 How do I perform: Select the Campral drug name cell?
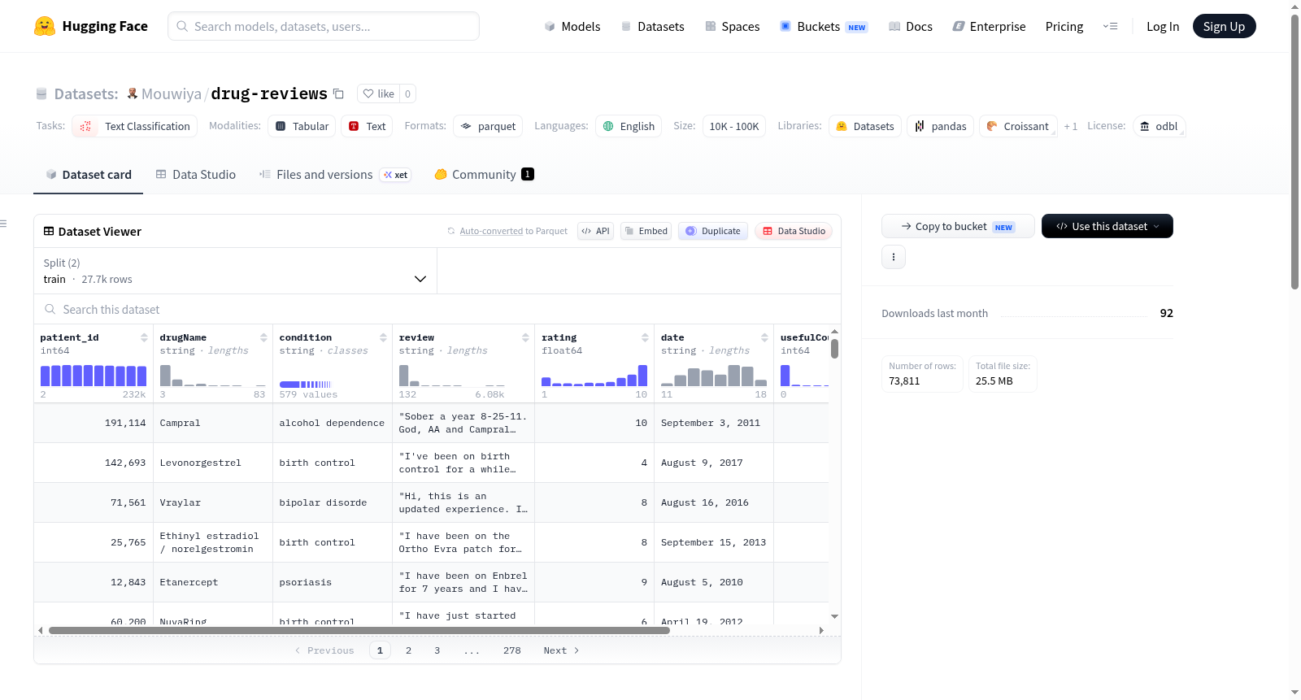tap(213, 423)
